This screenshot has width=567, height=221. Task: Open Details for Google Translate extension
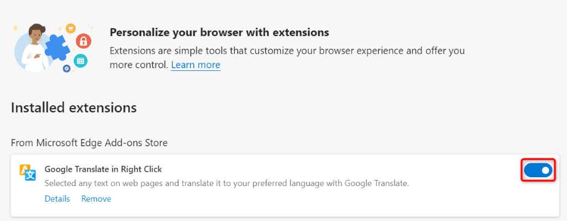pos(57,199)
